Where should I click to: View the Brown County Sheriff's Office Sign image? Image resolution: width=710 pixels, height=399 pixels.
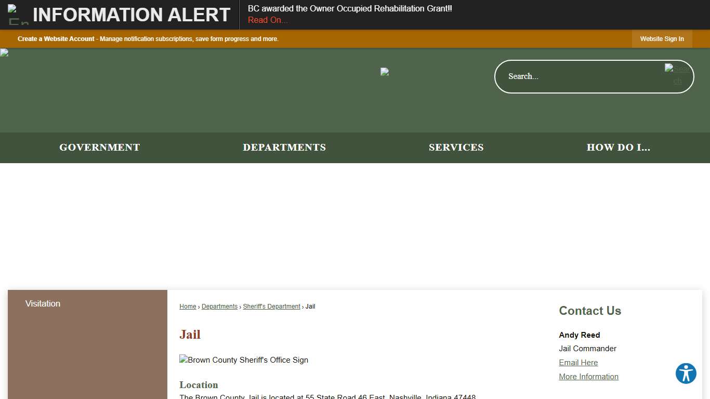244,360
